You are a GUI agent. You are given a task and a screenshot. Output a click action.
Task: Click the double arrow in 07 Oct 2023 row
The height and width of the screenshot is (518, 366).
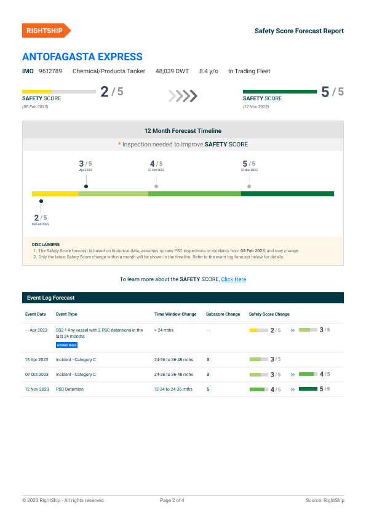point(293,375)
